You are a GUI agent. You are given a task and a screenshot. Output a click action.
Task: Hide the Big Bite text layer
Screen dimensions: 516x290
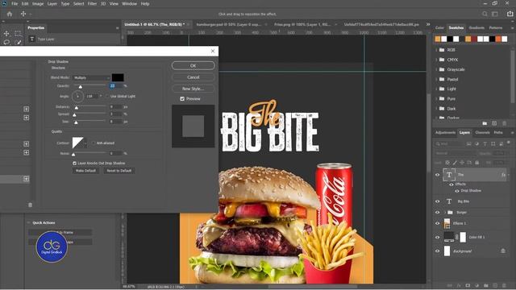[437, 201]
